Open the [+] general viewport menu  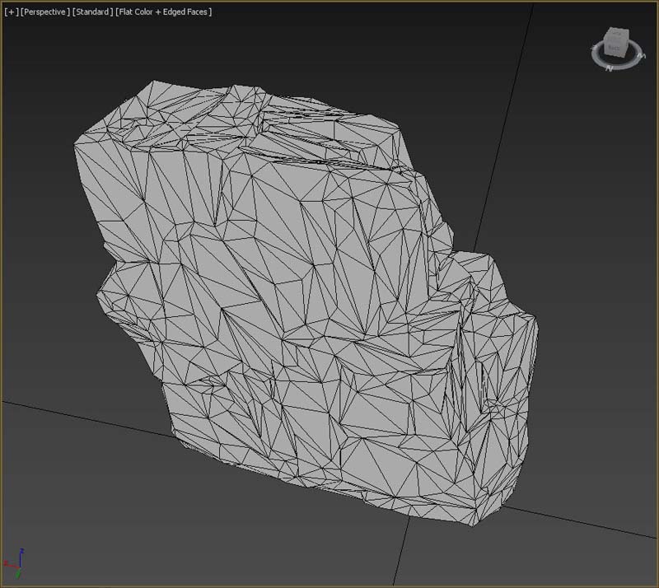click(12, 12)
